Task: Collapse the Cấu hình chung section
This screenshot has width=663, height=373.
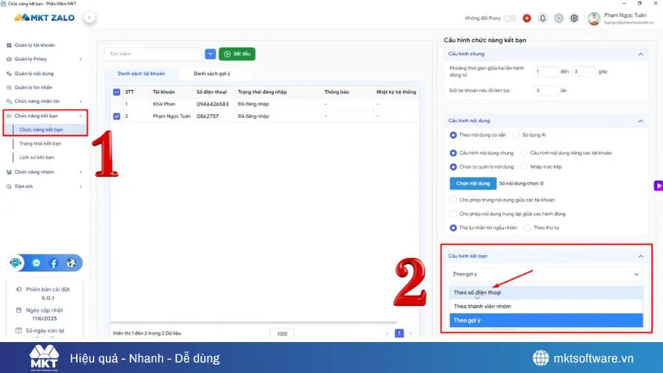Action: coord(641,54)
